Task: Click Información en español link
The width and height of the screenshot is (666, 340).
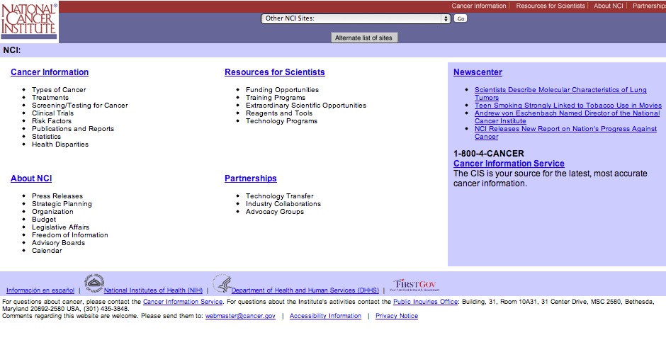Action: click(40, 290)
